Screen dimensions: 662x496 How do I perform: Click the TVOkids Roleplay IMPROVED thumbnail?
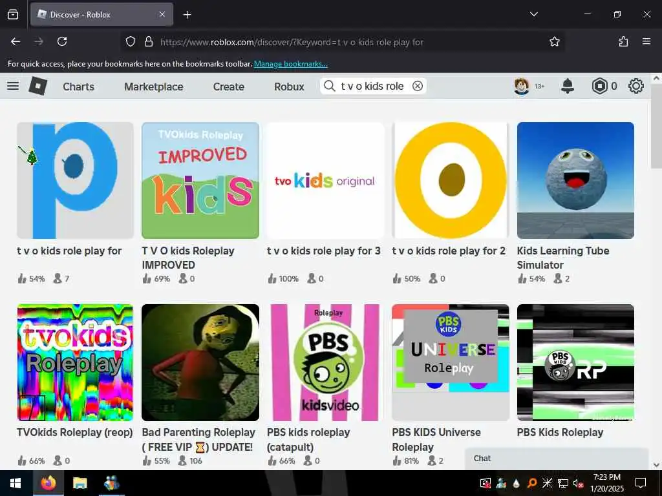point(200,181)
